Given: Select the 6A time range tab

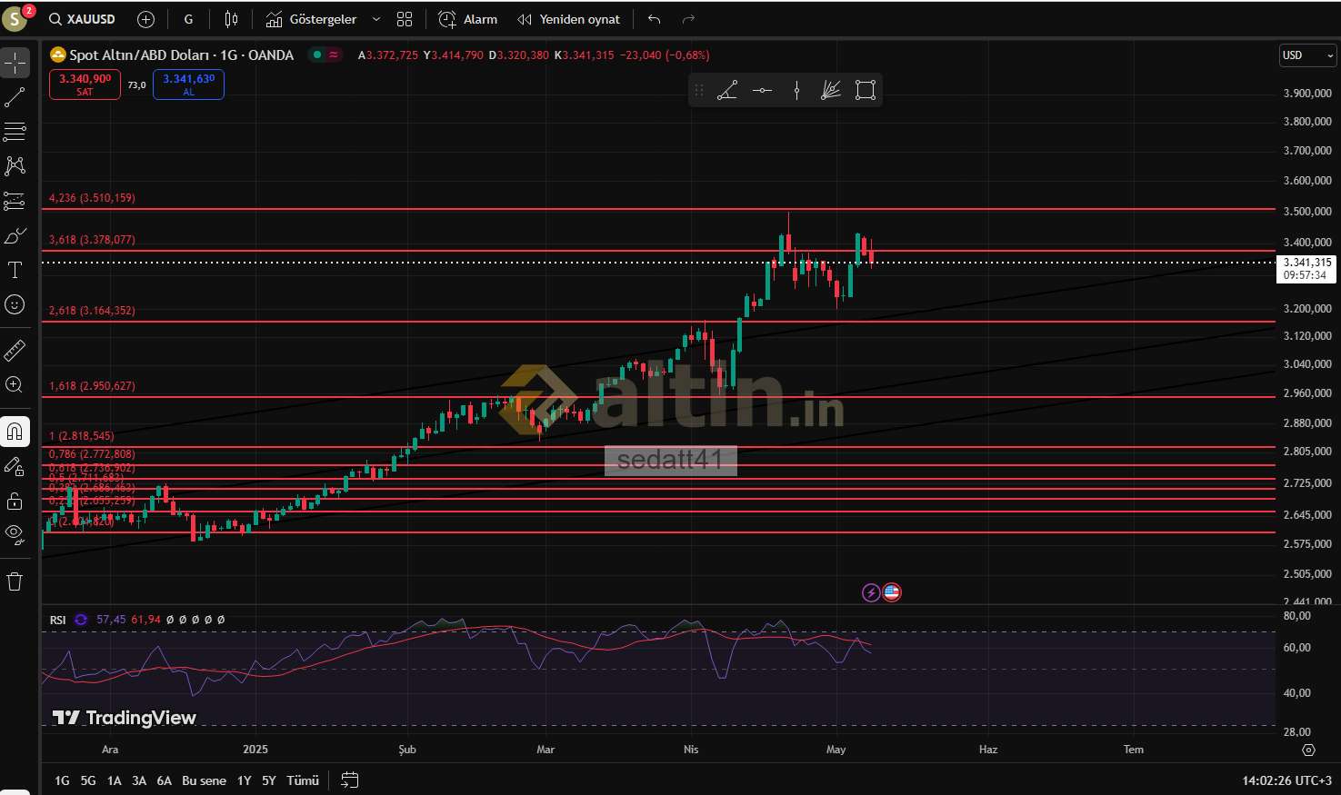Looking at the screenshot, I should [x=164, y=780].
